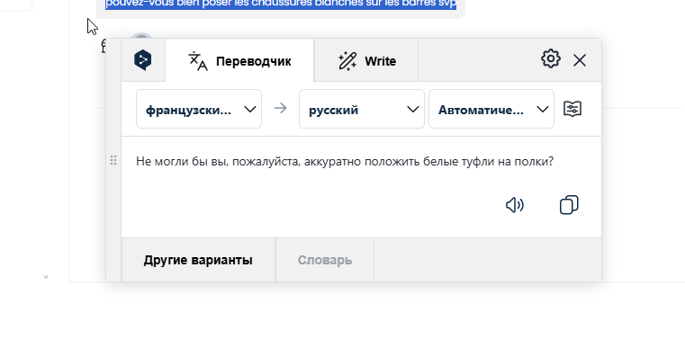Copy the translated Russian text
This screenshot has width=685, height=339.
(569, 205)
